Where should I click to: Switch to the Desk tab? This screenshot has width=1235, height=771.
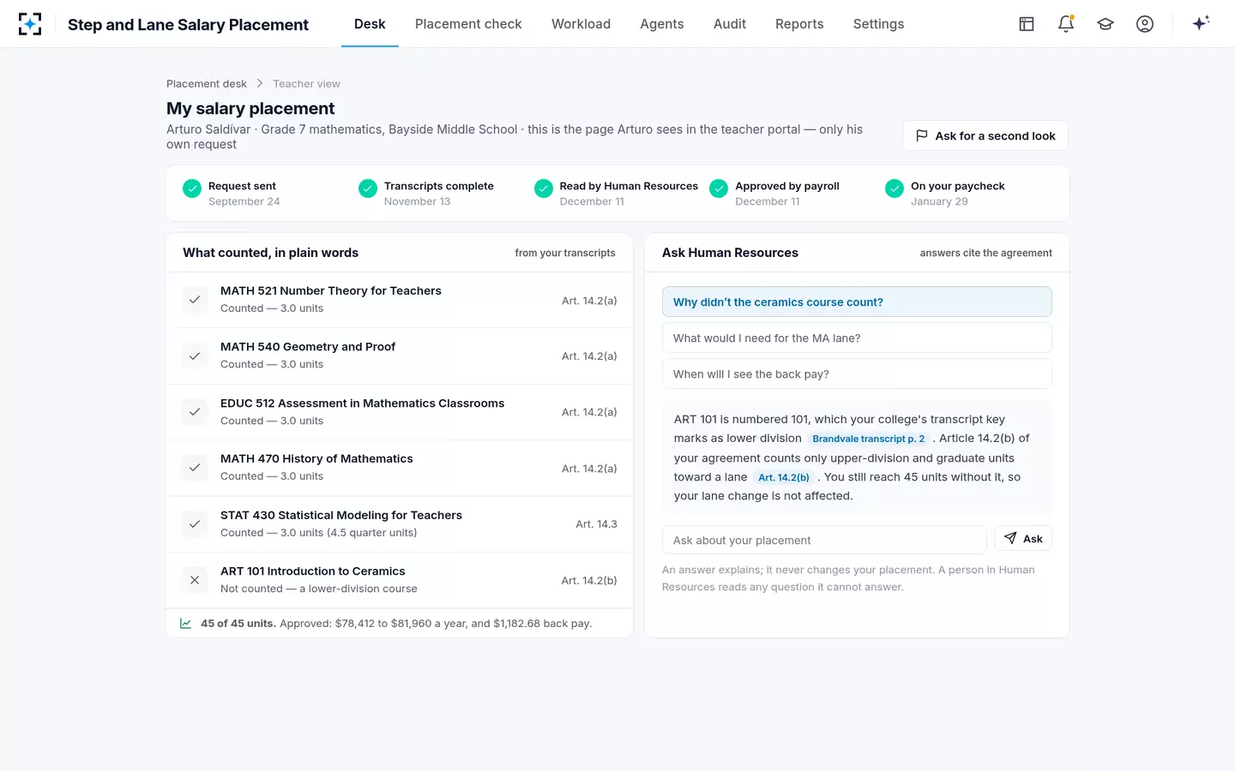pyautogui.click(x=370, y=24)
